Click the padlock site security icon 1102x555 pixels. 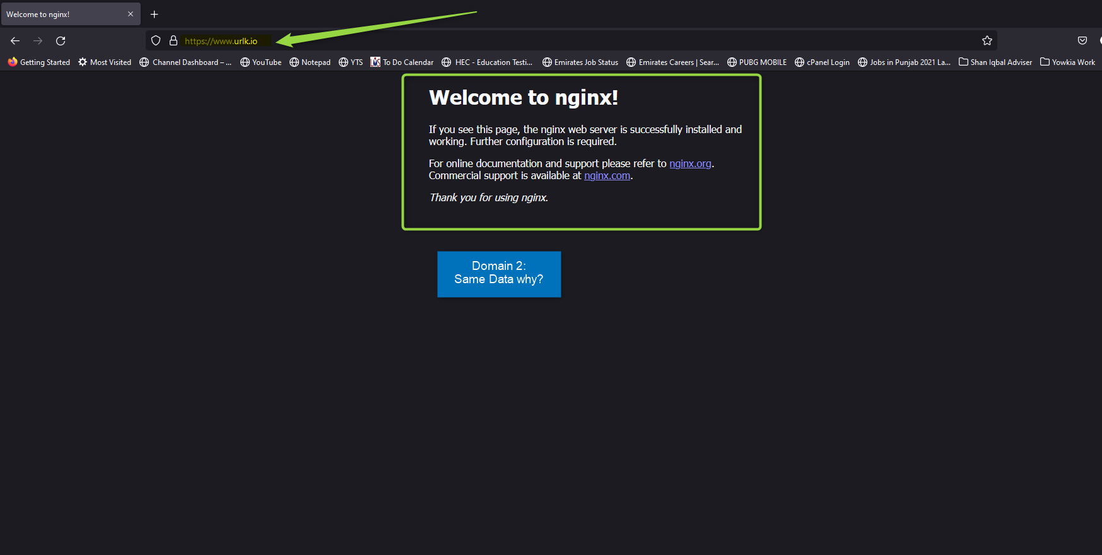click(173, 41)
